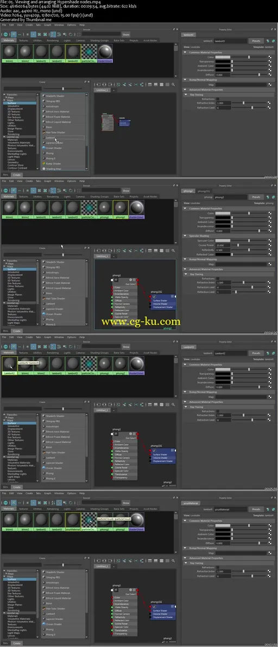Collapse the Specular Shading section
This screenshot has height=647, width=278.
185,236
